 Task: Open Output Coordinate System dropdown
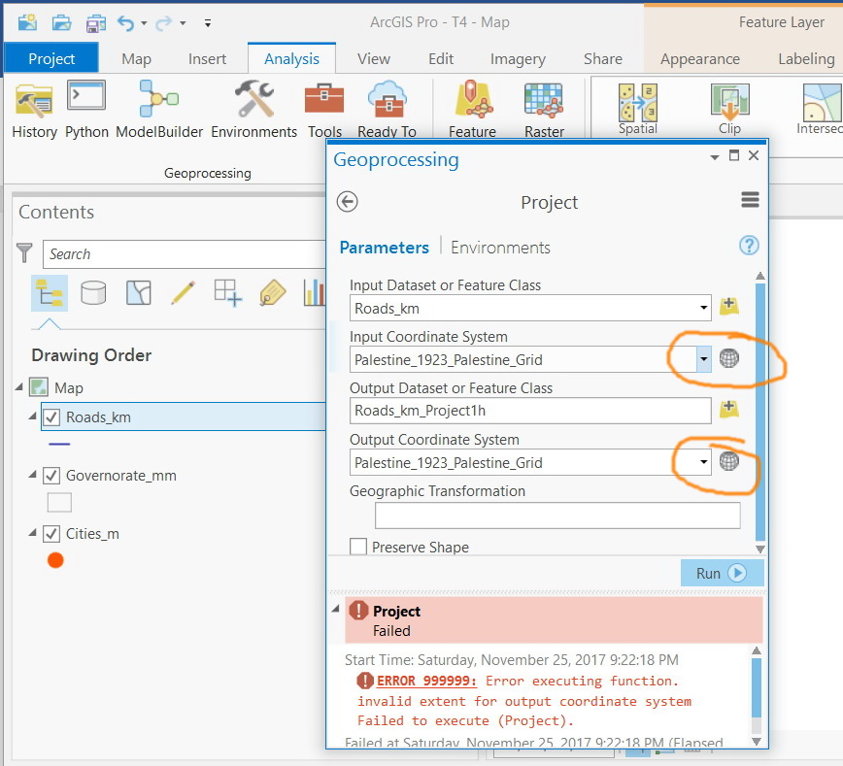[x=703, y=462]
